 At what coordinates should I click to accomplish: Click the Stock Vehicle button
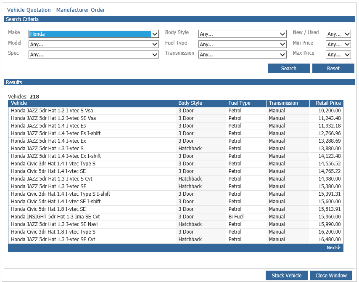coord(286,275)
